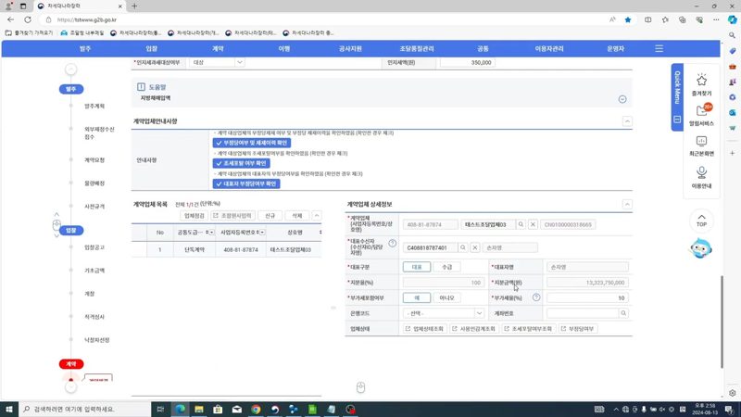Open 낙찰자선정 in the process sidebar
741x417 pixels.
pyautogui.click(x=97, y=340)
